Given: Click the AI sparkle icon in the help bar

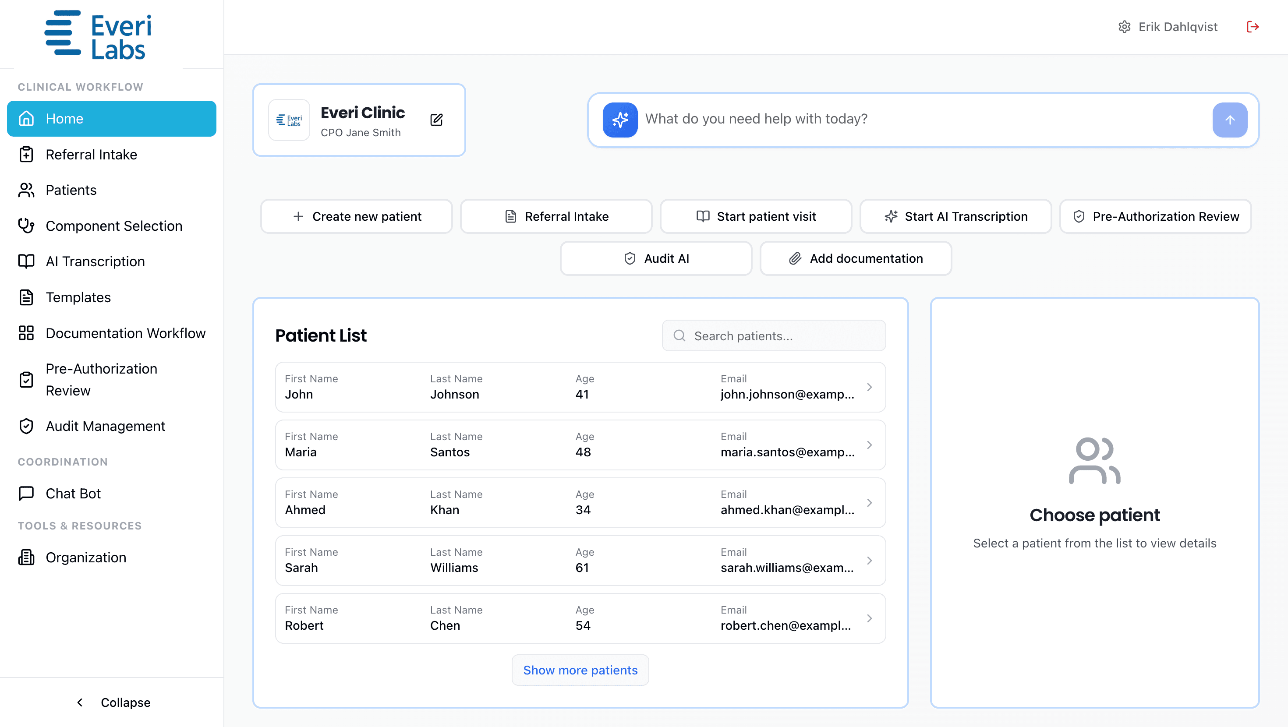Looking at the screenshot, I should pyautogui.click(x=619, y=120).
